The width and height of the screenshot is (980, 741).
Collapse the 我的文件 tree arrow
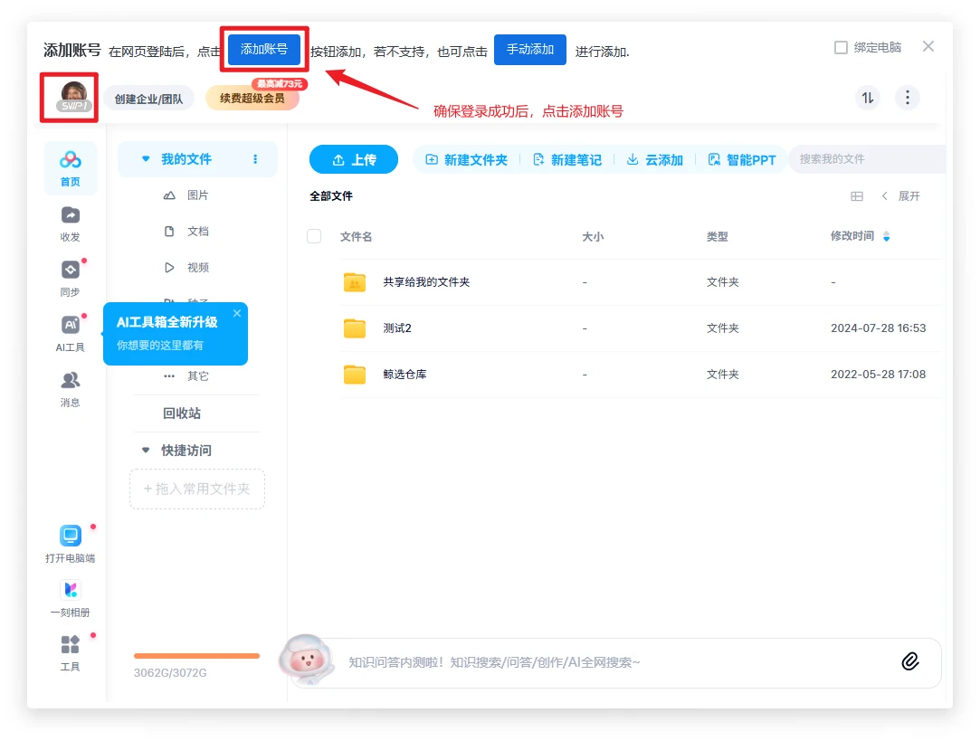[x=146, y=159]
